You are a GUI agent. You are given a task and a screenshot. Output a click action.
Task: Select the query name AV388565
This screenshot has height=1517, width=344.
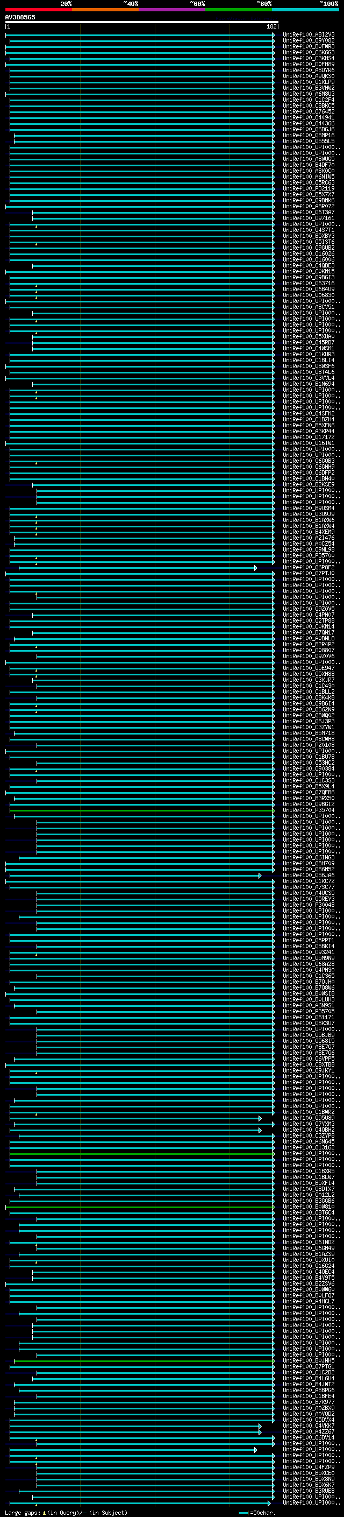pos(20,17)
